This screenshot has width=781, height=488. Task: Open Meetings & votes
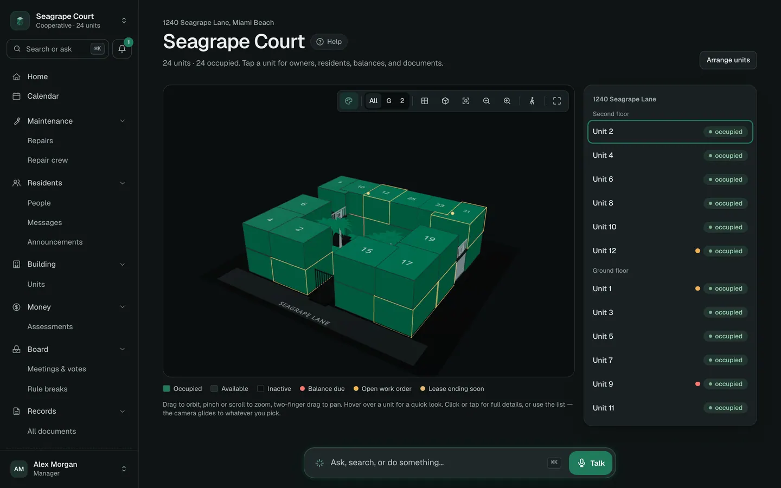57,369
